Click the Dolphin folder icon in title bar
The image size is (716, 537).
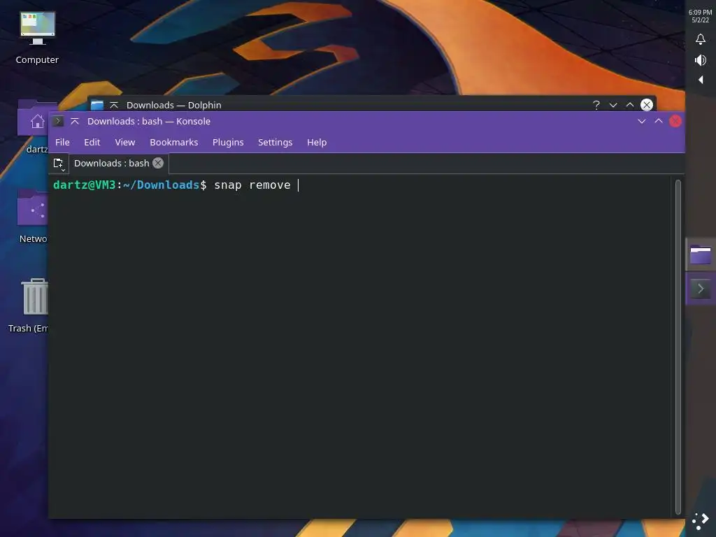tap(96, 105)
